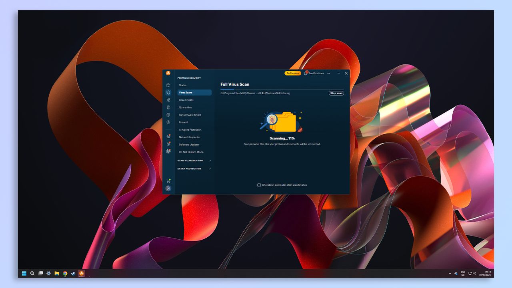Screen dimensions: 512x288
Task: Click the 'Full Virus Scan' heading
Action: click(x=235, y=84)
